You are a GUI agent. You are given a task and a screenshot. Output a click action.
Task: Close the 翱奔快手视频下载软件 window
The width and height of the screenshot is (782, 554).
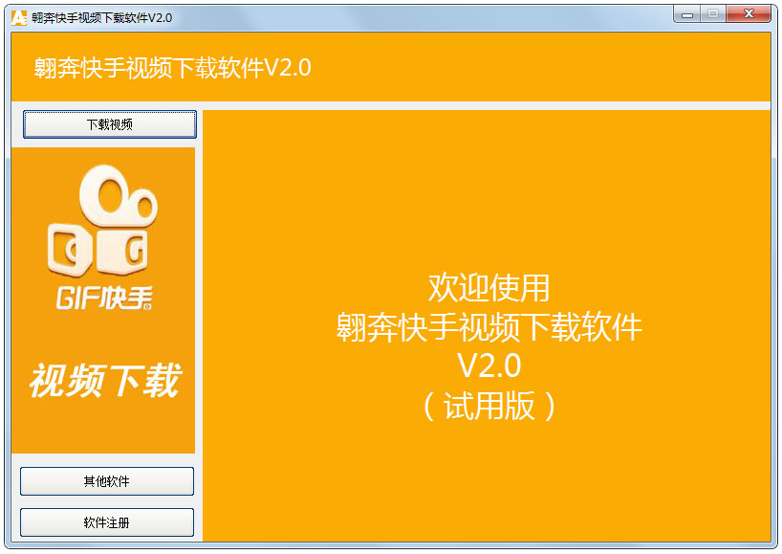pos(749,14)
